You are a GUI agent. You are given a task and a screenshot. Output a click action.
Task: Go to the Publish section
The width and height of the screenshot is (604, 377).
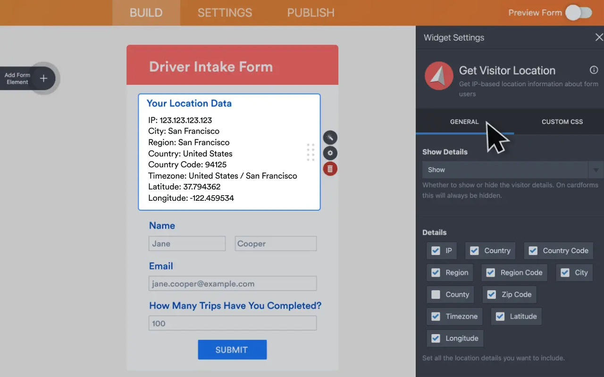(x=310, y=13)
